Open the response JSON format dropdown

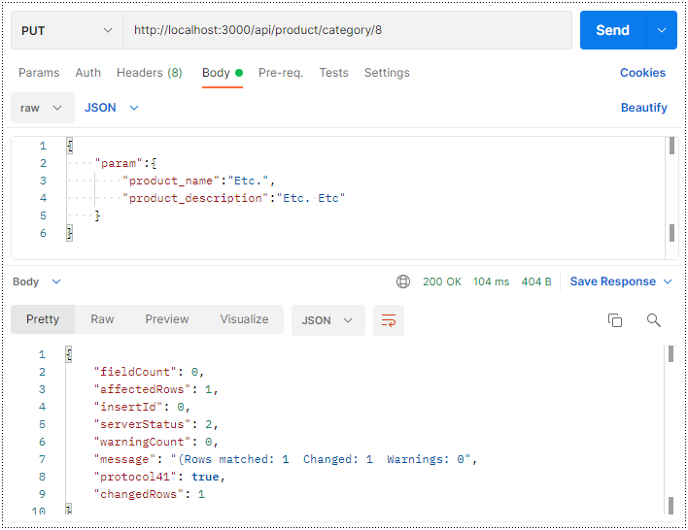(x=327, y=320)
